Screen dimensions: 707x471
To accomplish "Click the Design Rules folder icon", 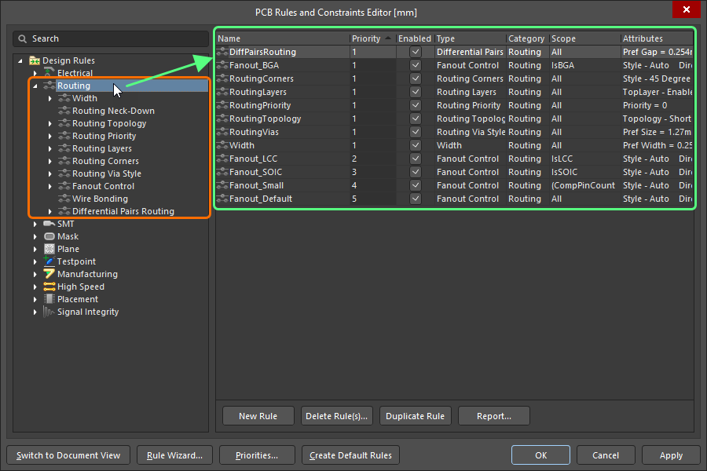I will [35, 60].
